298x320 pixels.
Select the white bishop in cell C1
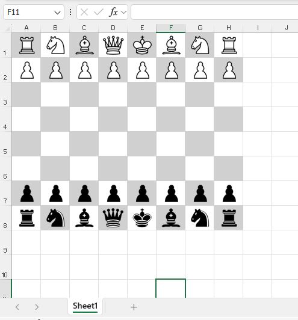pyautogui.click(x=84, y=45)
